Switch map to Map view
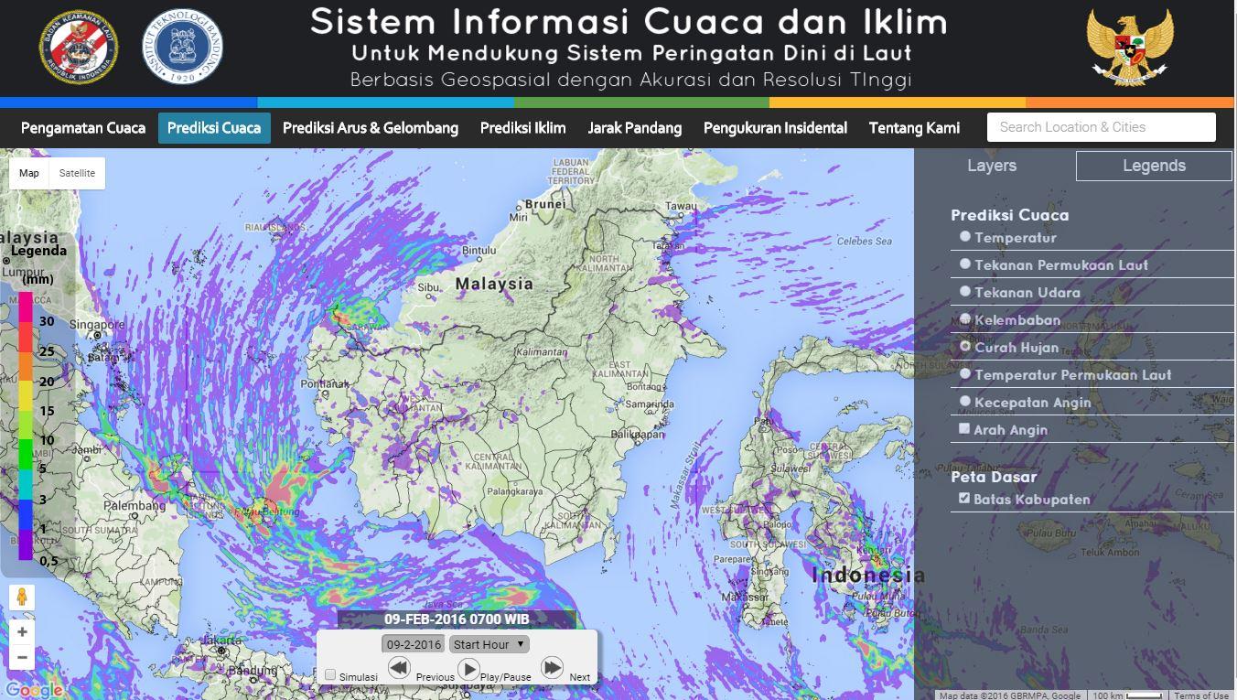 click(29, 173)
